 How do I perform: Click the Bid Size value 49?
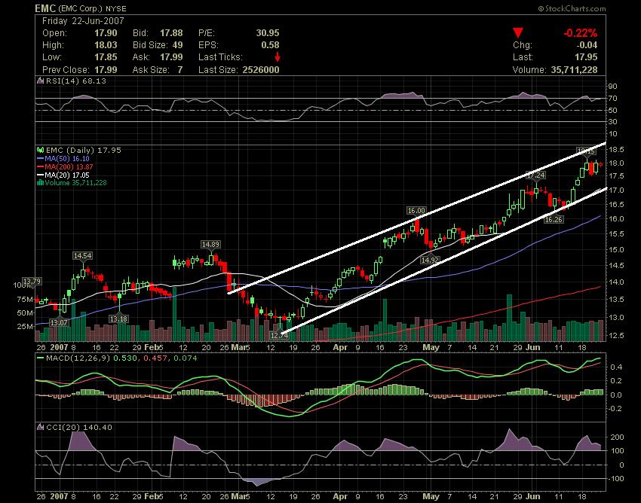pyautogui.click(x=177, y=45)
